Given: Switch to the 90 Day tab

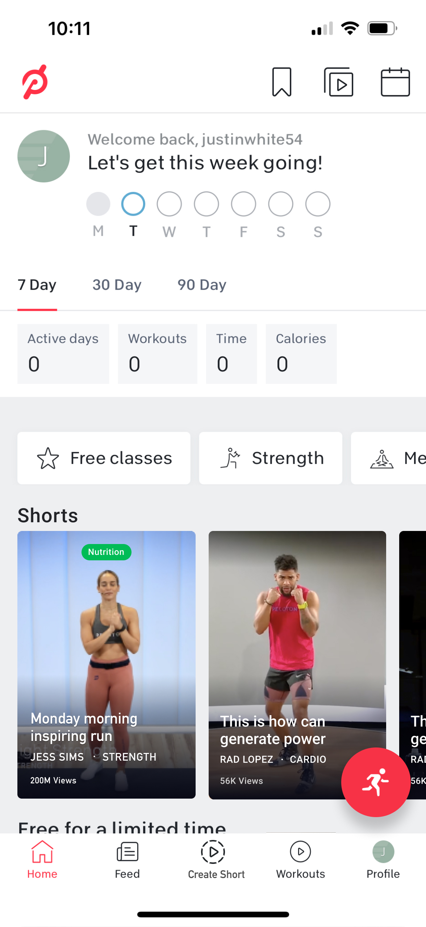Looking at the screenshot, I should (202, 285).
